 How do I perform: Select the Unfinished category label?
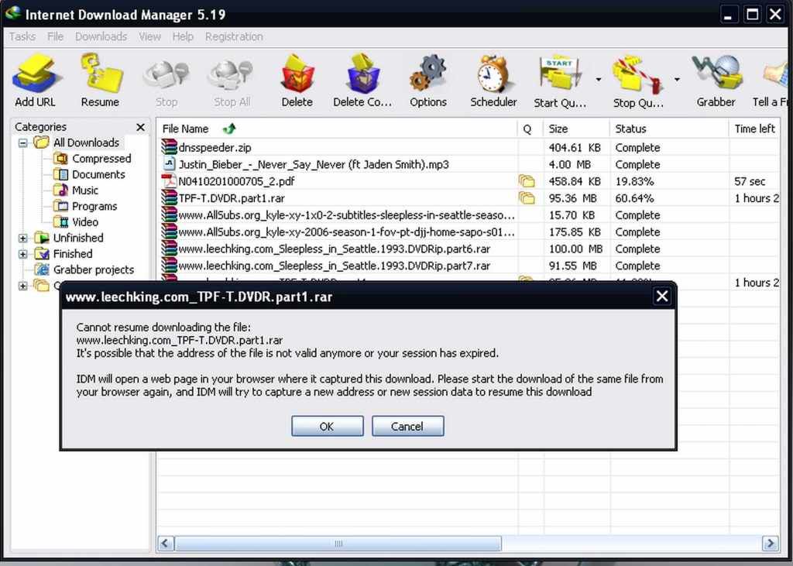click(x=78, y=238)
